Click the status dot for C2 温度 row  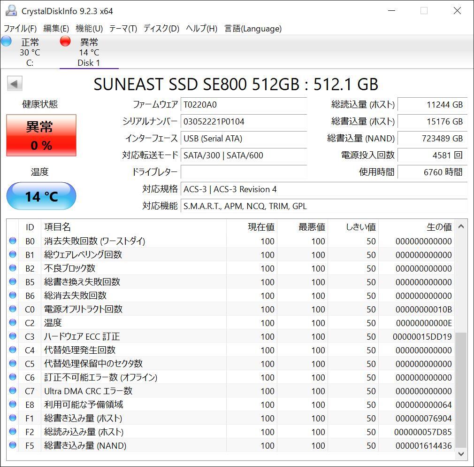13,323
